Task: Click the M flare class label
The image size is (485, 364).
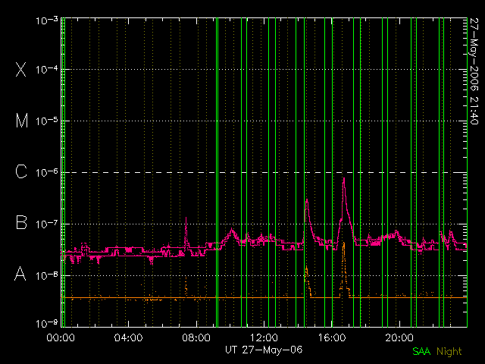Action: point(22,121)
